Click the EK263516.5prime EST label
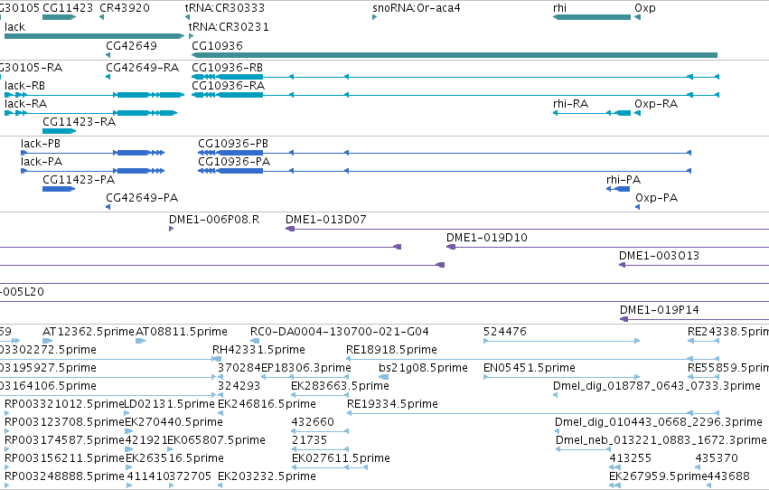Screen dimensions: 769x490 pyautogui.click(x=174, y=458)
